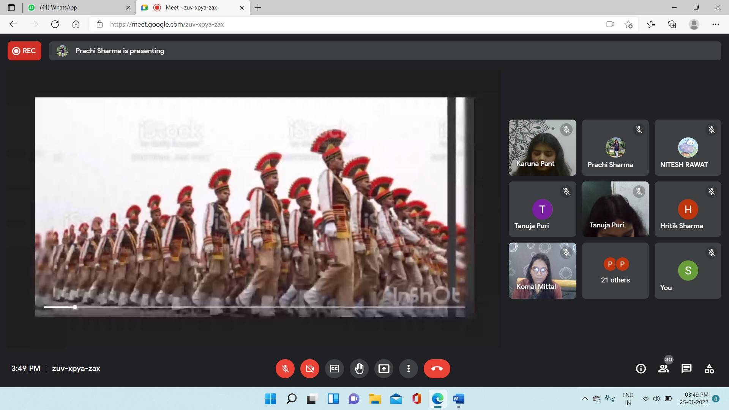
Task: Open the Activities panel icon
Action: click(x=709, y=369)
